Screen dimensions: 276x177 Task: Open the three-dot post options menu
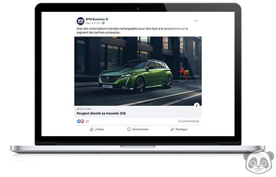[196, 21]
